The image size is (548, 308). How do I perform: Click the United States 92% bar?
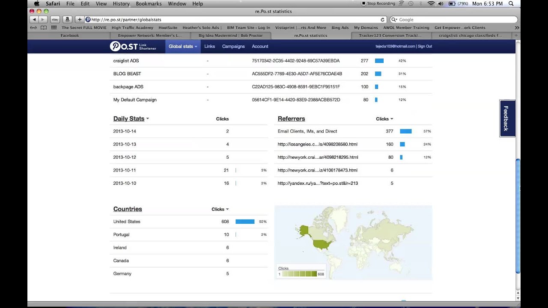click(x=245, y=222)
